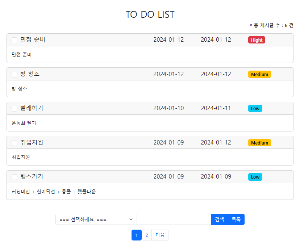The height and width of the screenshot is (247, 304).
Task: Click the 취업지원 description body text
Action: (x=21, y=157)
